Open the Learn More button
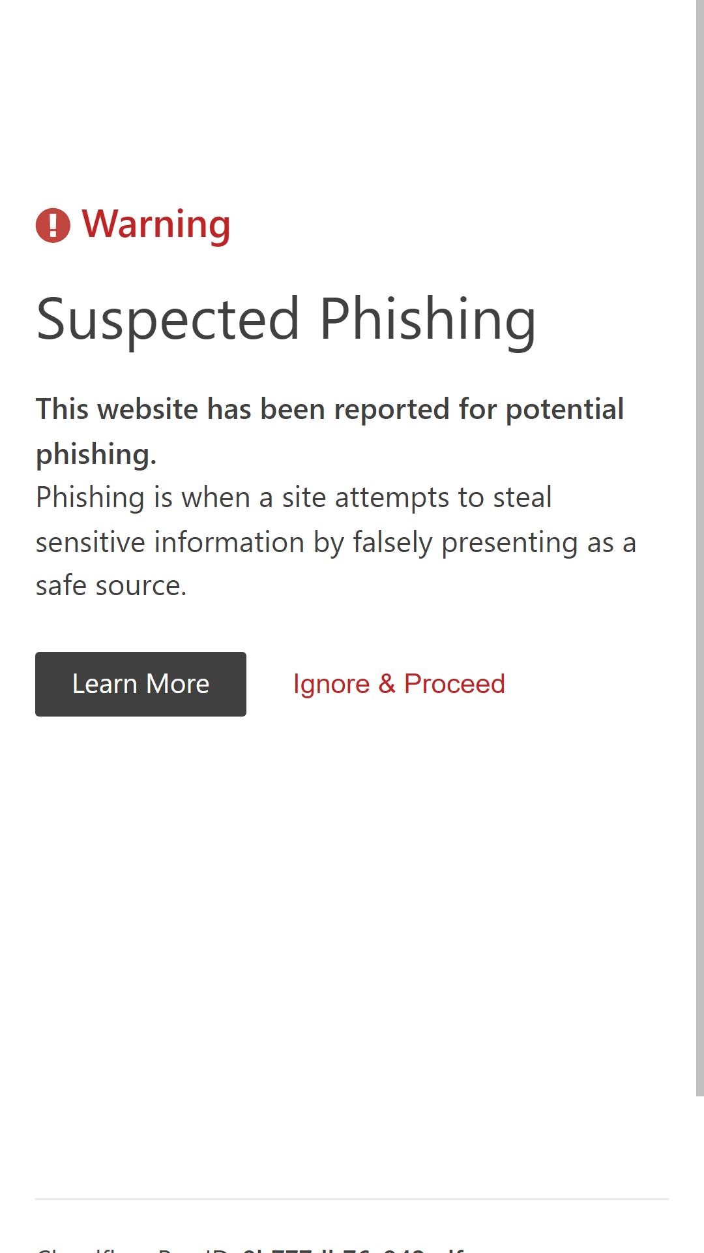The image size is (704, 1253). (x=141, y=684)
